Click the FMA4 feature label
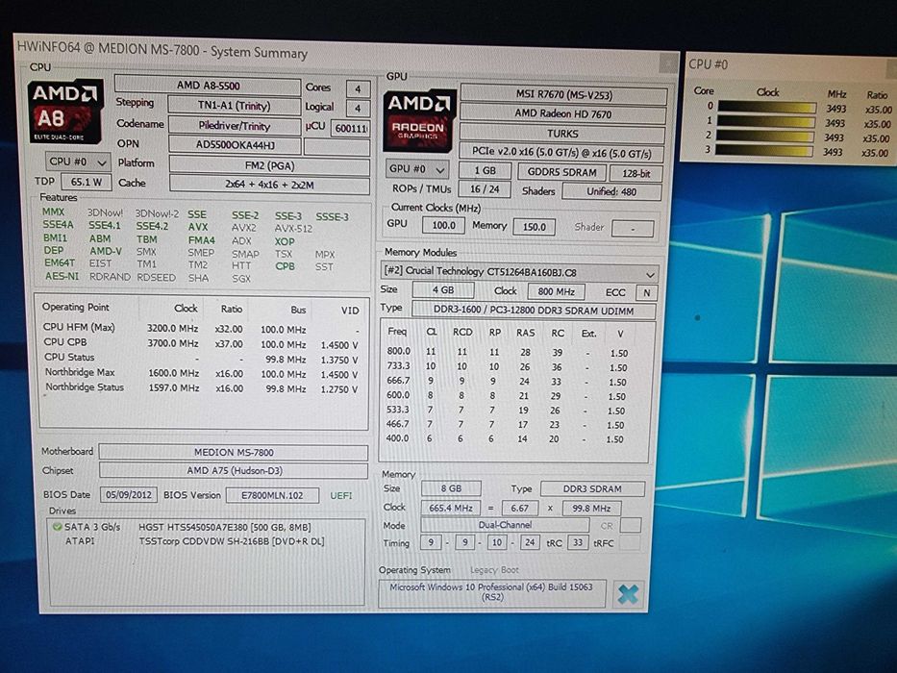897x673 pixels. point(201,240)
